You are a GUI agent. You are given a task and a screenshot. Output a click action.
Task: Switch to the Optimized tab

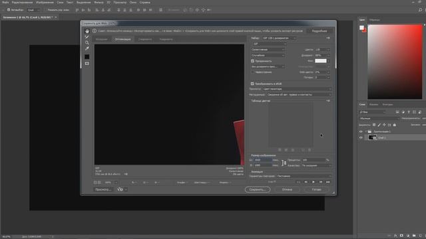(x=122, y=39)
